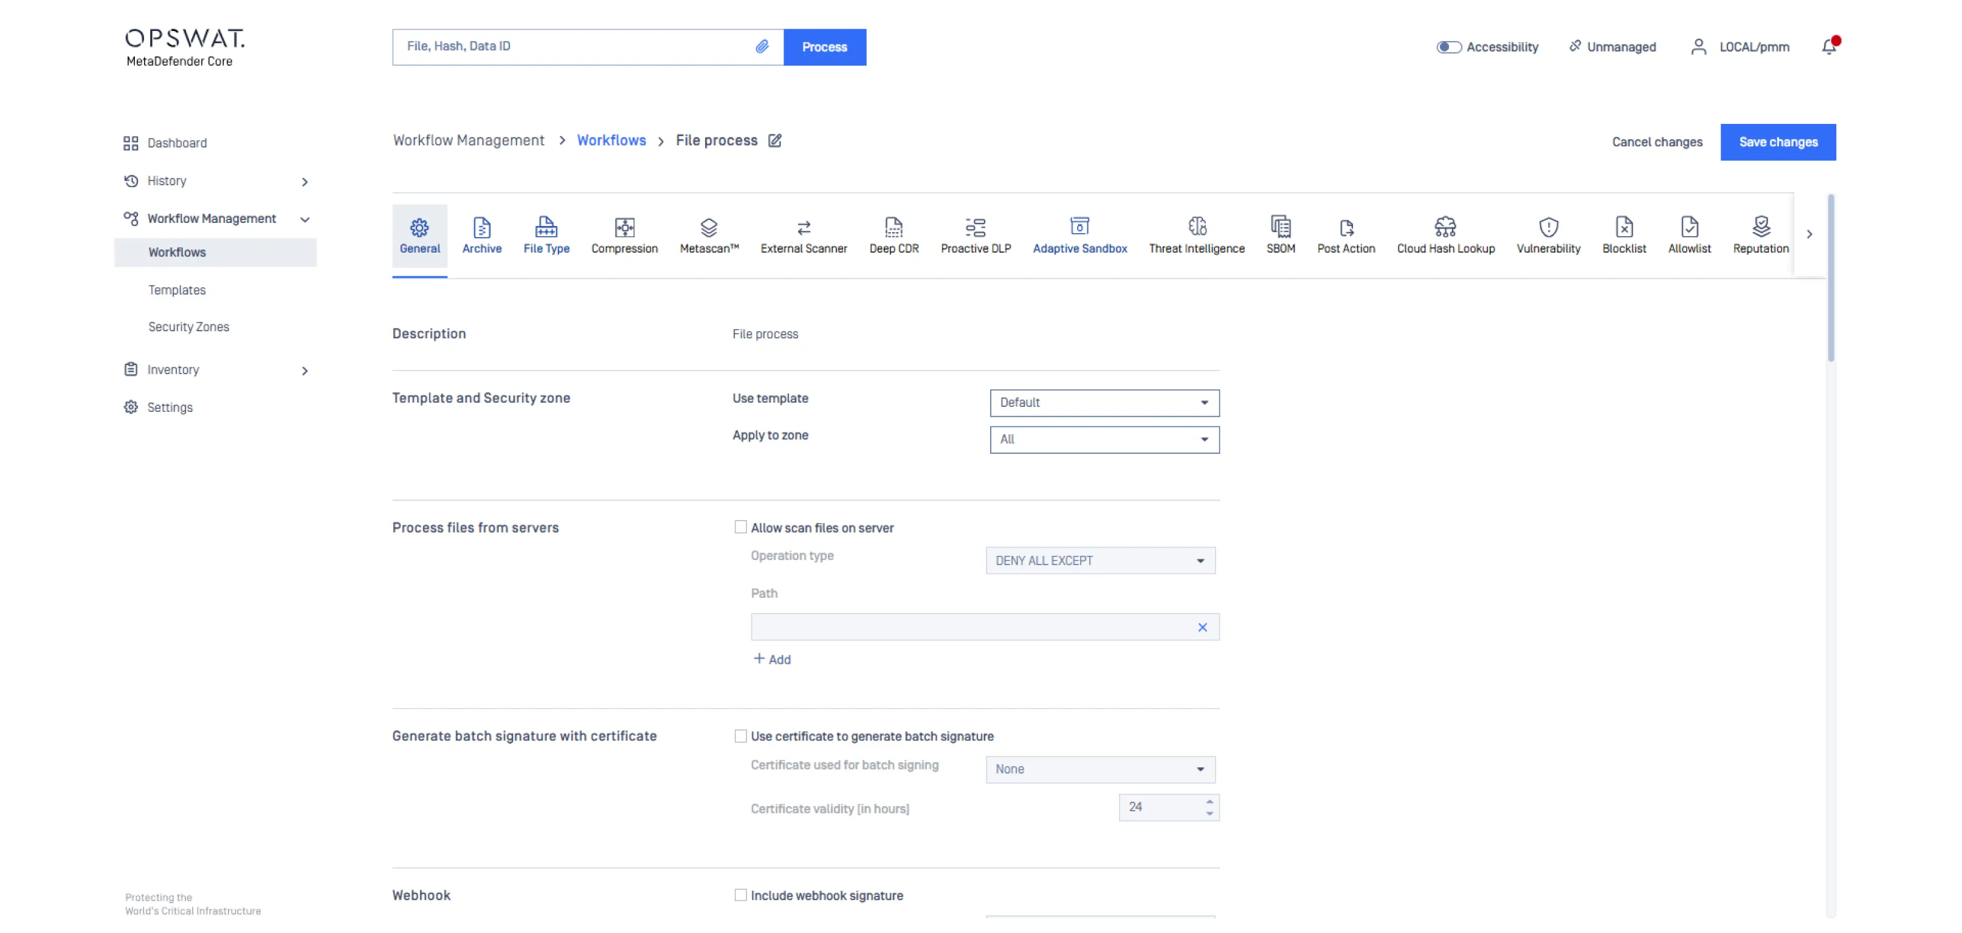Select the Threat Intelligence brain icon
The width and height of the screenshot is (1962, 933).
pyautogui.click(x=1197, y=227)
